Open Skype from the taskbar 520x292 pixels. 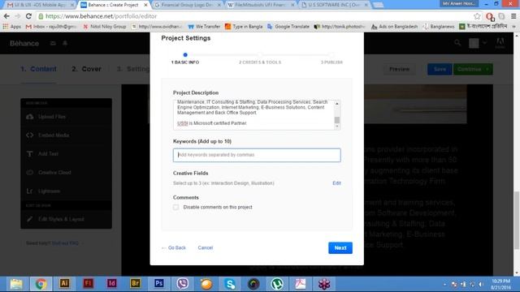[x=230, y=284]
